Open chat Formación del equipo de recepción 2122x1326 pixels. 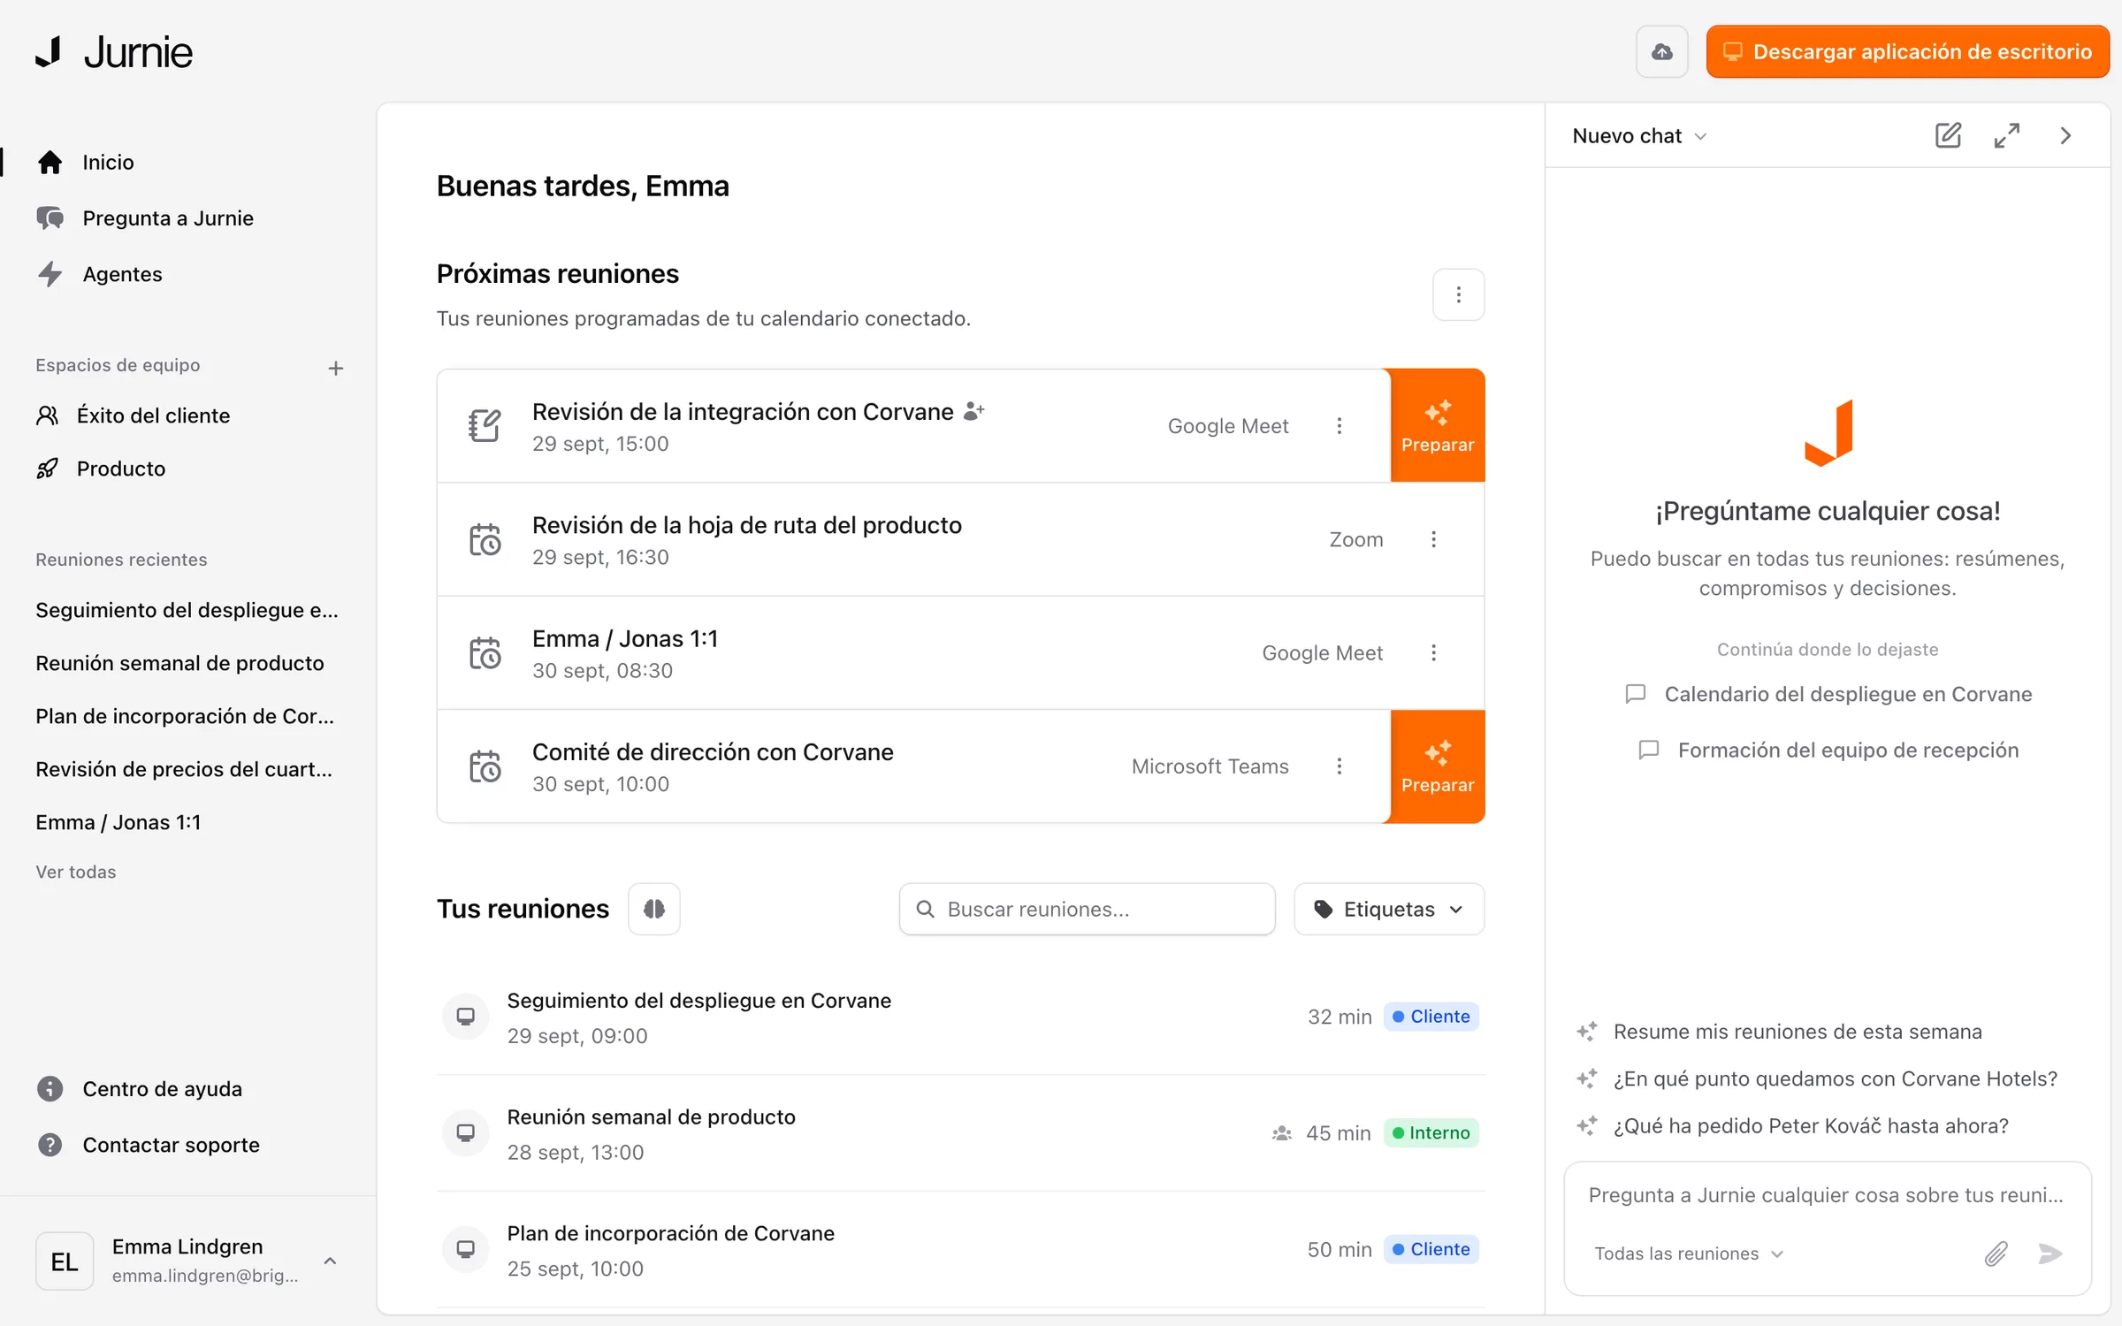coord(1828,751)
